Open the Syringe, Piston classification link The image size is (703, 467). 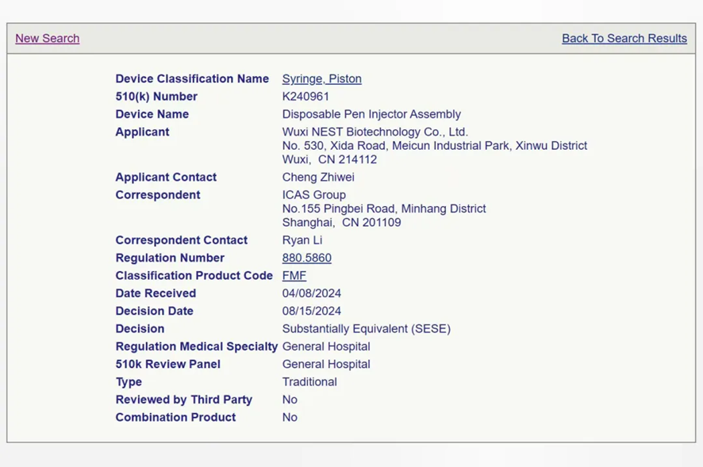point(321,78)
